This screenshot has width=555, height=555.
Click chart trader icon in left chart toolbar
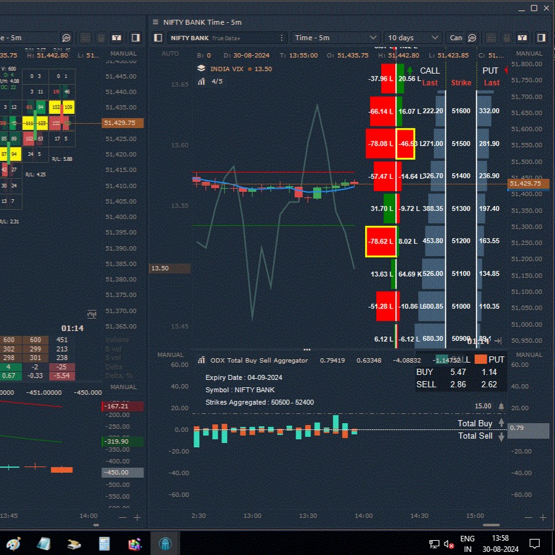117,38
